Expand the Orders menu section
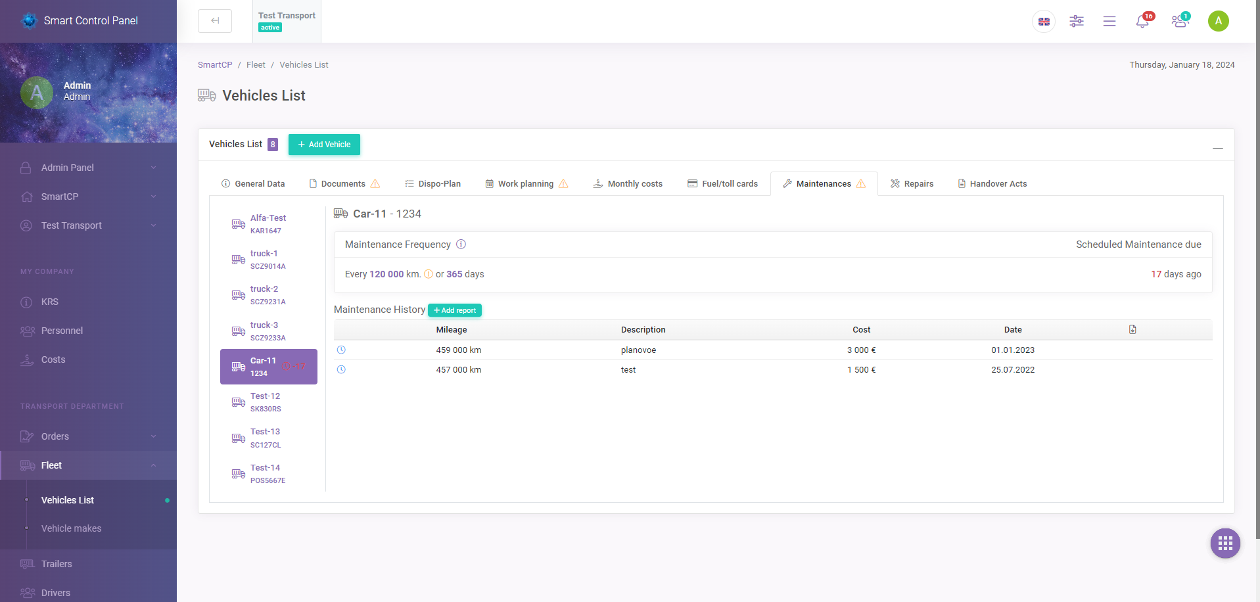1260x602 pixels. point(88,436)
